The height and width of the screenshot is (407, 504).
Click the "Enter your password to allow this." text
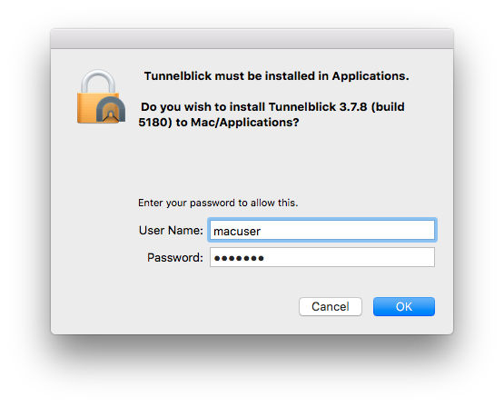(x=218, y=203)
